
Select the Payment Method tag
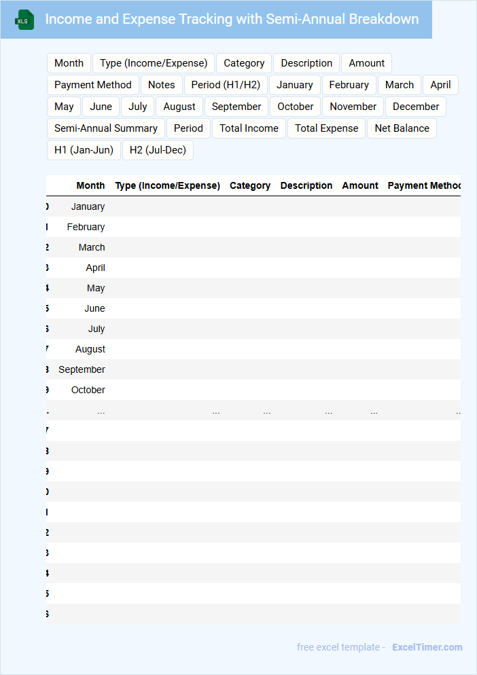pyautogui.click(x=93, y=85)
